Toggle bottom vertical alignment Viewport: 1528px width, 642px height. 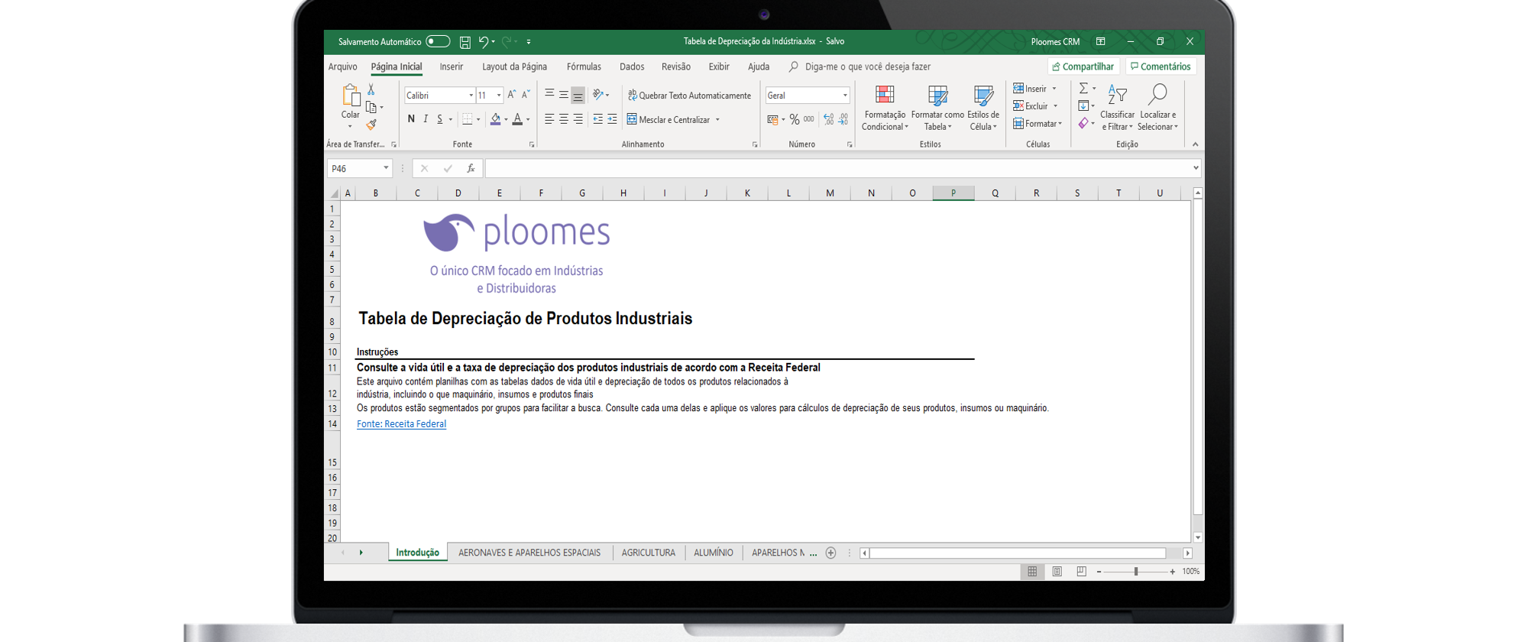point(578,95)
